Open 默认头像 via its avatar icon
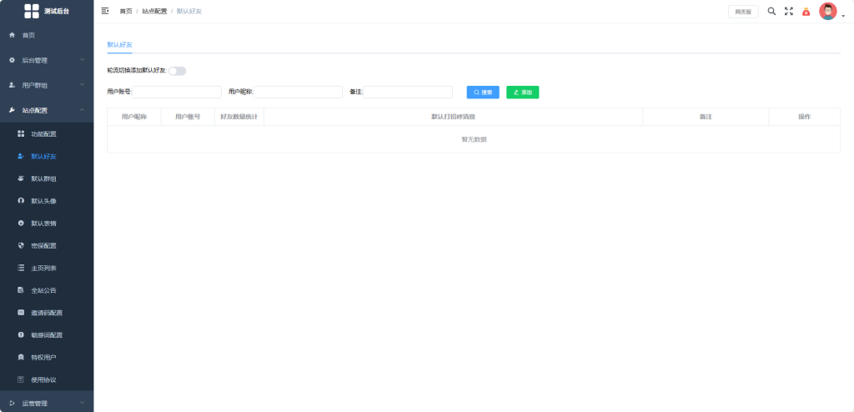Screen dimensions: 854x412 tap(21, 200)
